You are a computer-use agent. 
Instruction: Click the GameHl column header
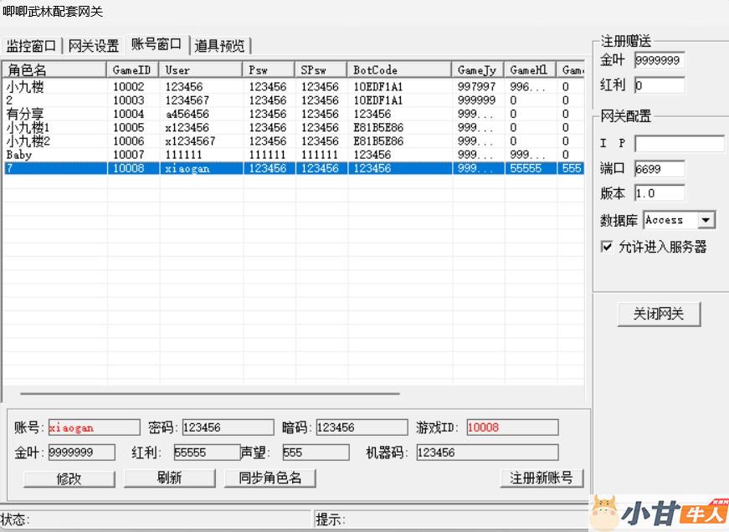pyautogui.click(x=530, y=69)
